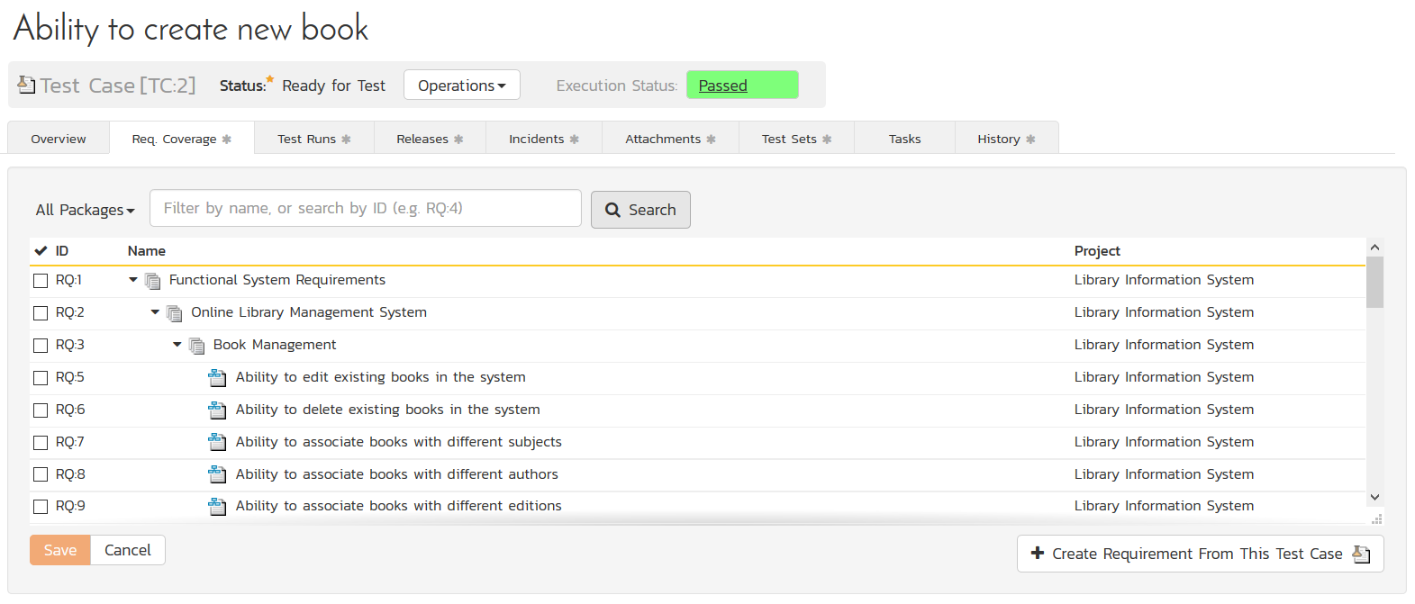Click the green Passed execution status bar
Image resolution: width=1415 pixels, height=604 pixels.
click(741, 86)
